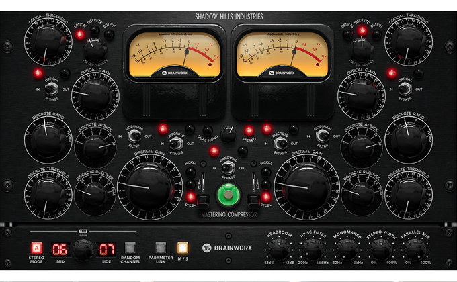Click the right channel Discrete Recover knob
The width and height of the screenshot is (457, 282).
click(x=362, y=195)
